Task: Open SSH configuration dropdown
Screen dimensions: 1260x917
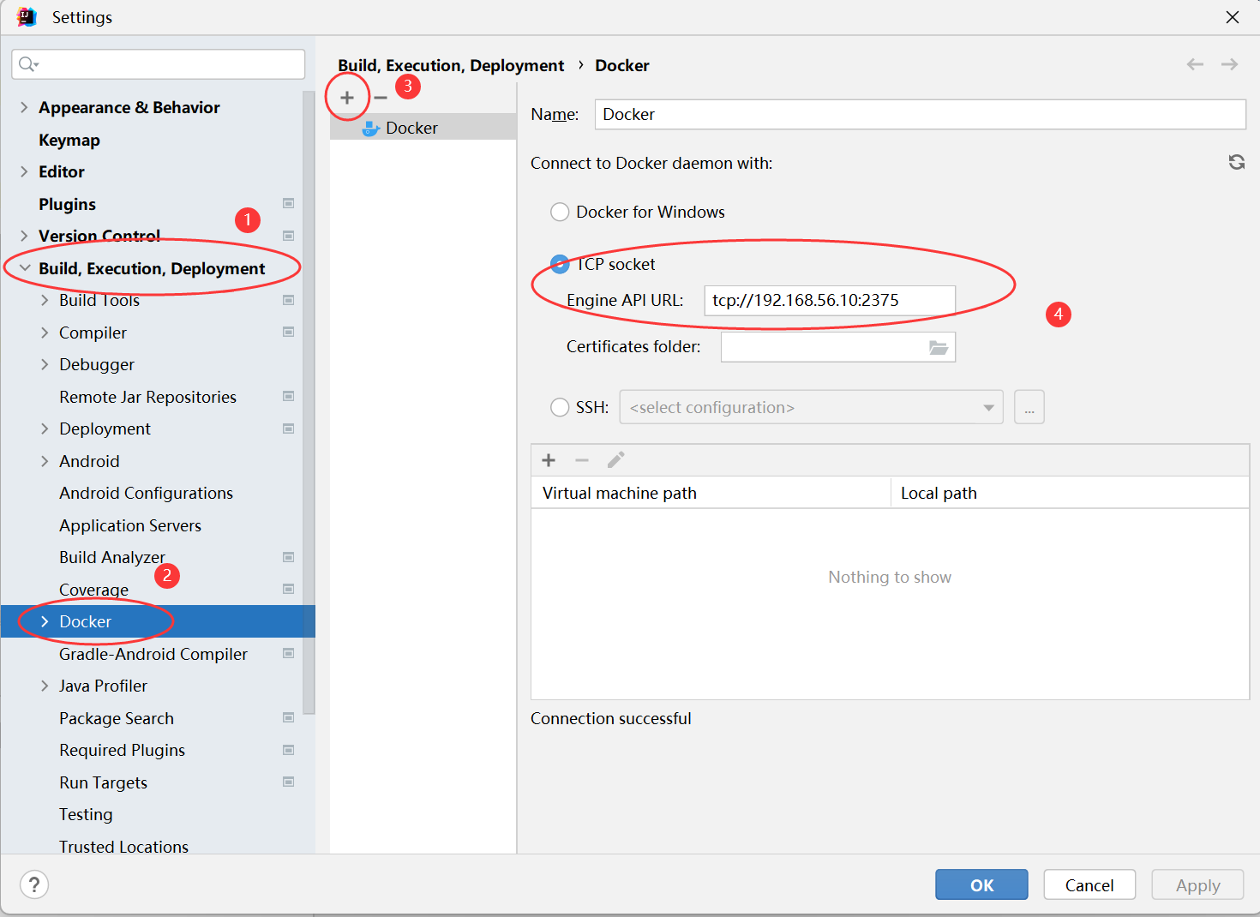Action: pos(811,407)
